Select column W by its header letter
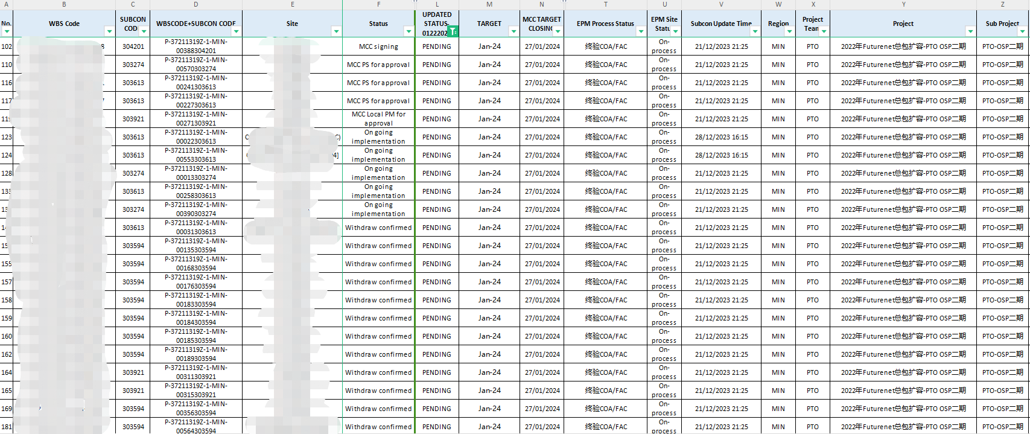 click(x=778, y=4)
